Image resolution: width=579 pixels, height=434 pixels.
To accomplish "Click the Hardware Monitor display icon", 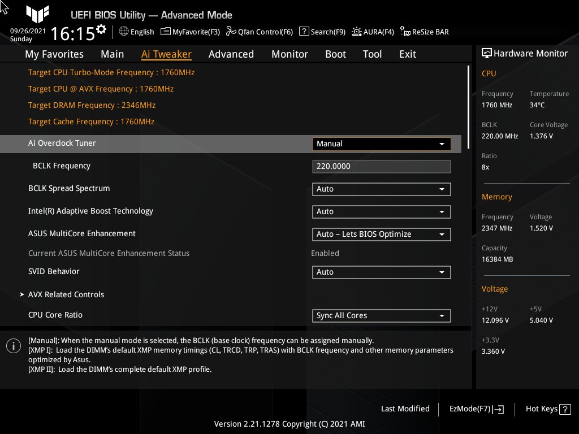I will click(487, 53).
